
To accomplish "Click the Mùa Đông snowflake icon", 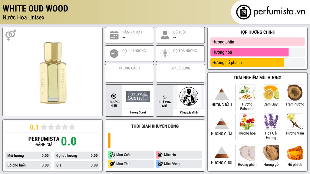I will [x=160, y=164].
